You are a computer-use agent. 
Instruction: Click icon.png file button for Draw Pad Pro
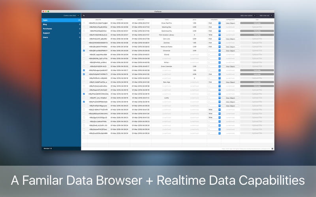tap(257, 23)
